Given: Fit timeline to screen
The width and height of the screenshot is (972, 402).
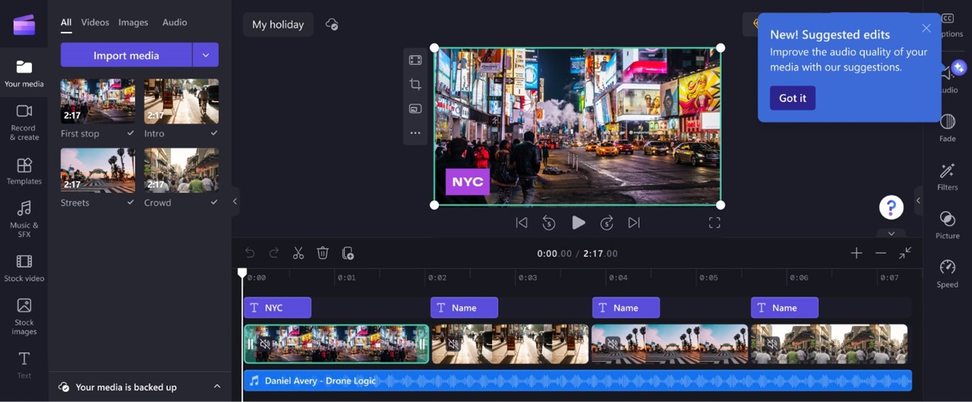Looking at the screenshot, I should click(x=905, y=253).
